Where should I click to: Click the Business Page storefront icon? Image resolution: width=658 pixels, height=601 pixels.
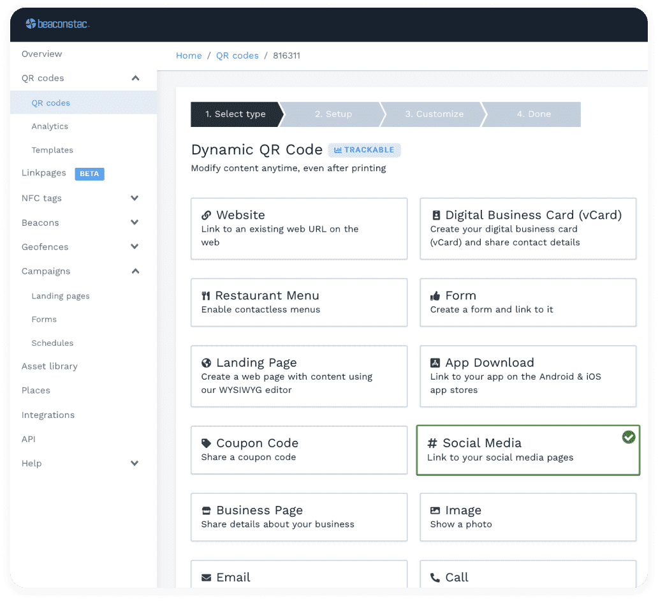click(x=206, y=510)
